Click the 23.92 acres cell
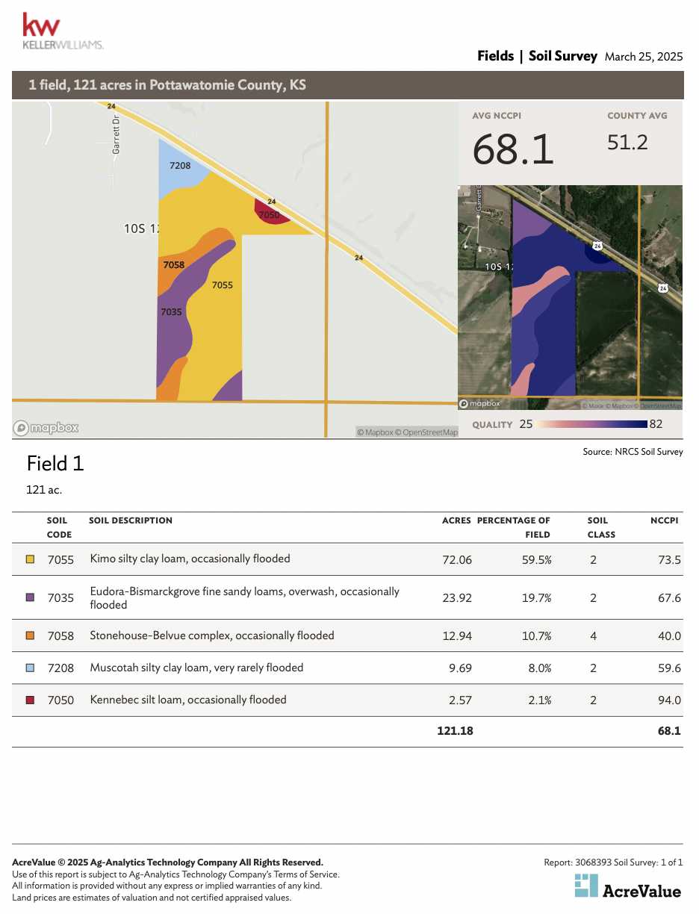 point(457,598)
